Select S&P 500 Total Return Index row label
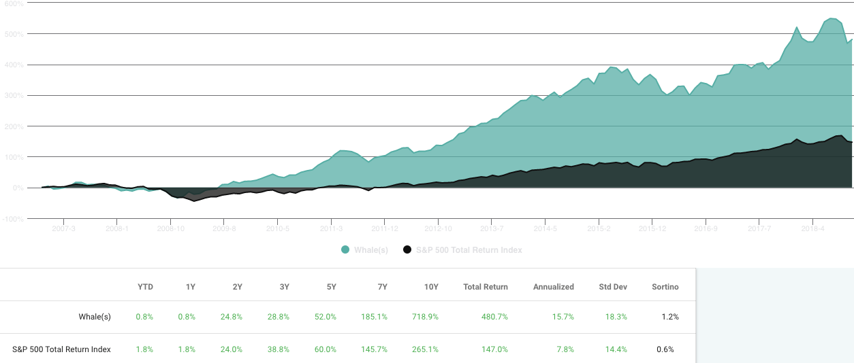The width and height of the screenshot is (854, 363). [61, 349]
